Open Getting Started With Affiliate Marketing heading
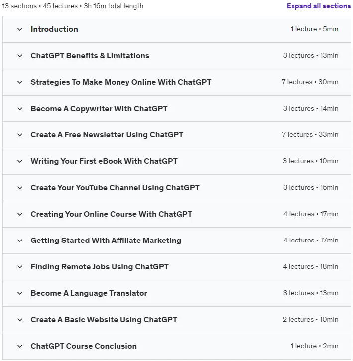 (x=106, y=241)
